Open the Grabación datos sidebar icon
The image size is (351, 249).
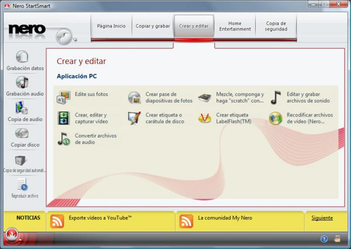click(22, 56)
